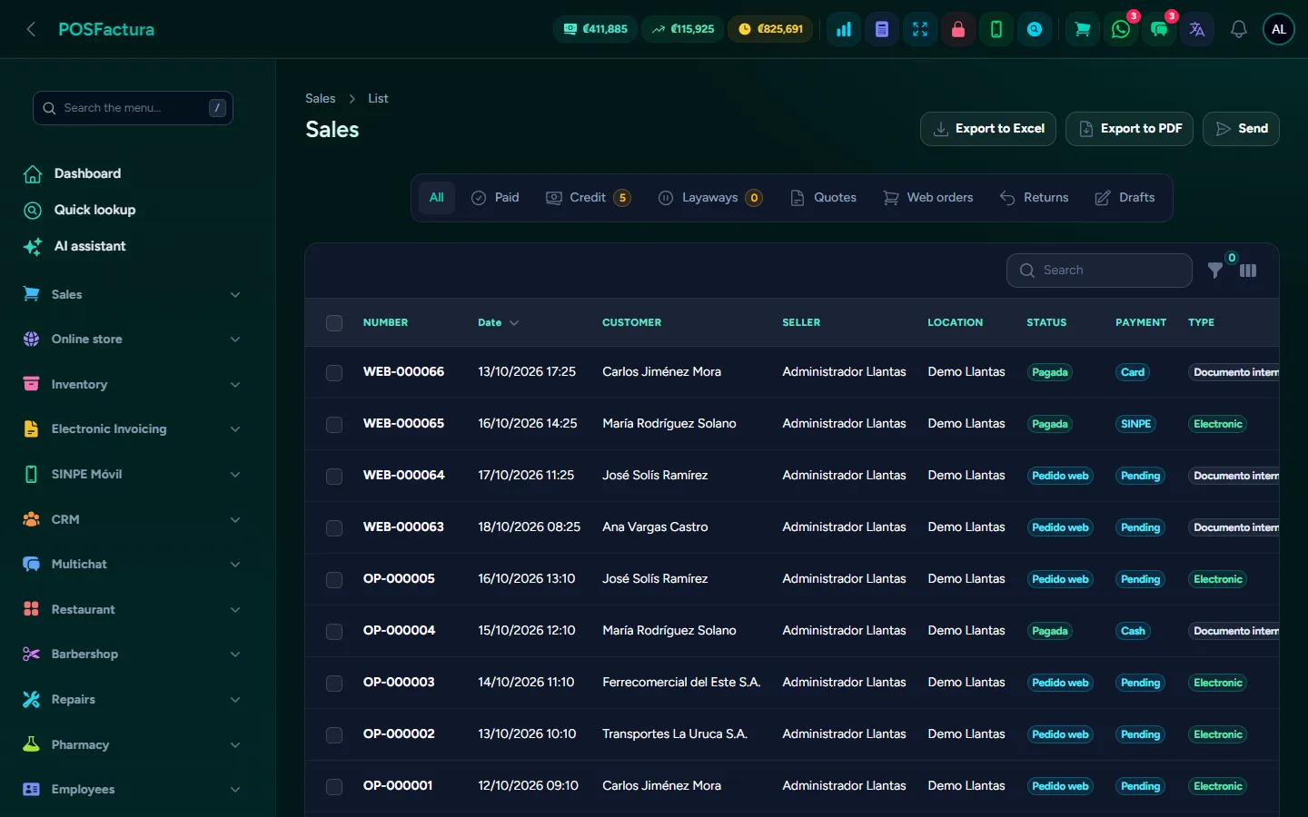
Task: Click the back arrow beside POSFactura
Action: [x=31, y=29]
